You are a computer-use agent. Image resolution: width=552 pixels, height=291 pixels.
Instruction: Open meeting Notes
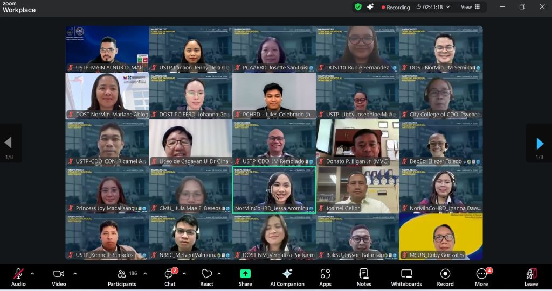364,277
